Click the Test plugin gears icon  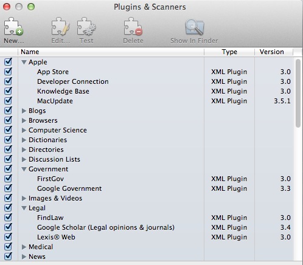86,27
